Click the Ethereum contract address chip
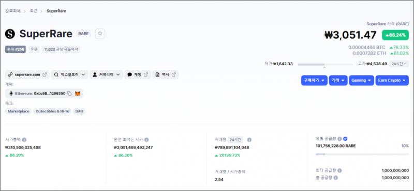 click(x=44, y=93)
